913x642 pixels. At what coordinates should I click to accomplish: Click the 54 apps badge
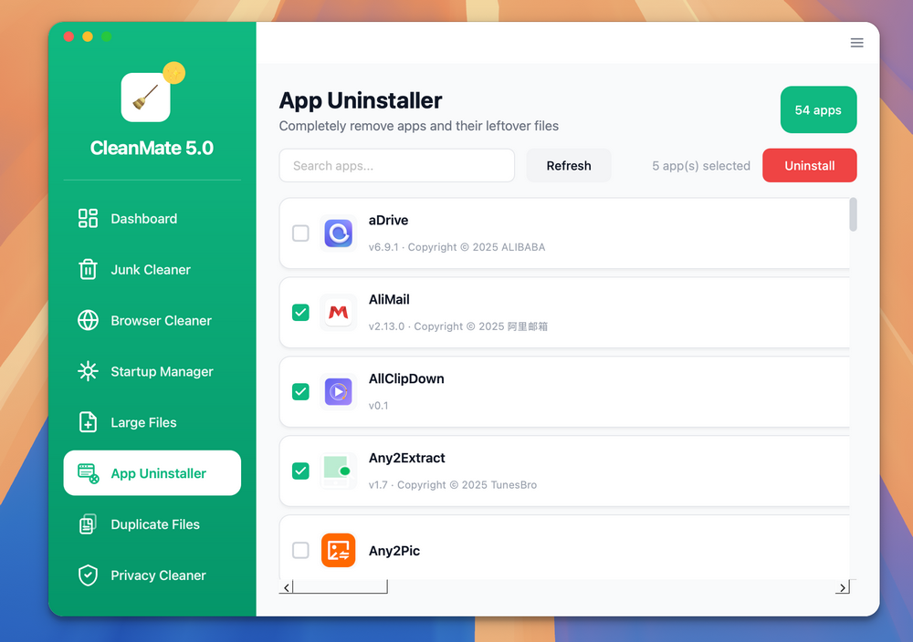point(818,110)
